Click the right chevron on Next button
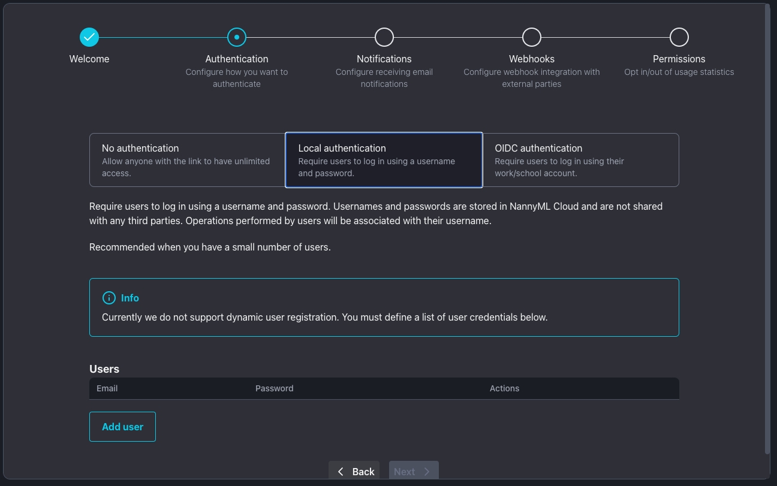The height and width of the screenshot is (486, 777). 427,472
